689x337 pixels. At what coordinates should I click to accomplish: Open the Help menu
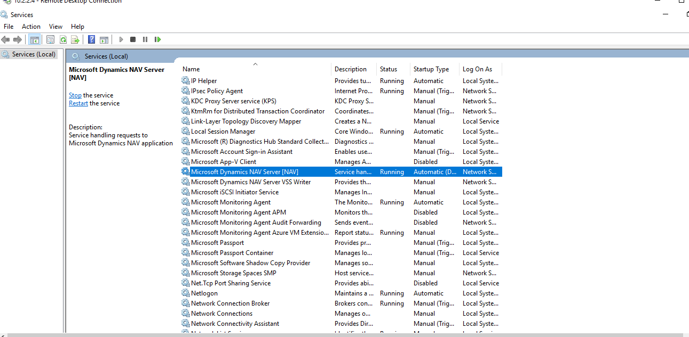pyautogui.click(x=77, y=26)
